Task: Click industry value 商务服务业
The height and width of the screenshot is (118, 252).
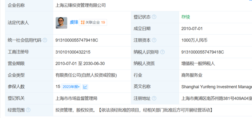Action: [x=192, y=75]
